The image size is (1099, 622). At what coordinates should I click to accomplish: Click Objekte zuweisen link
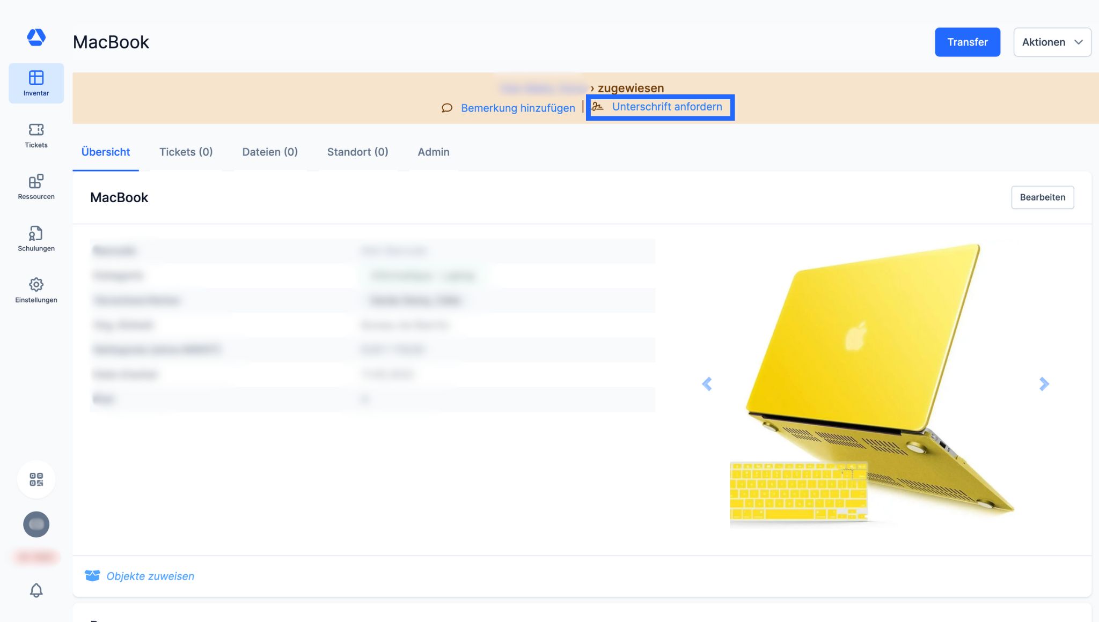click(x=150, y=576)
